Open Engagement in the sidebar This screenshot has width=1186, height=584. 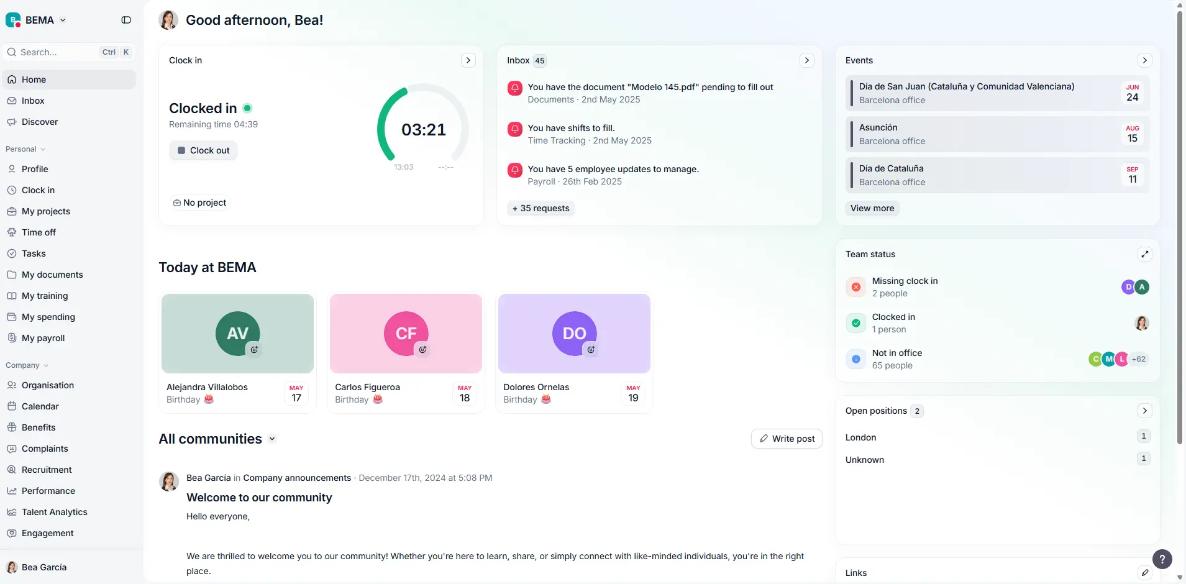coord(48,532)
